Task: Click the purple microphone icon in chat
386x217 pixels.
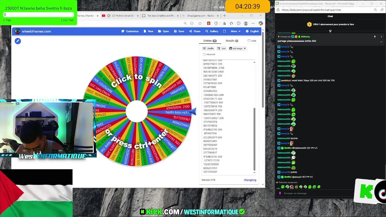Action: coord(280,193)
